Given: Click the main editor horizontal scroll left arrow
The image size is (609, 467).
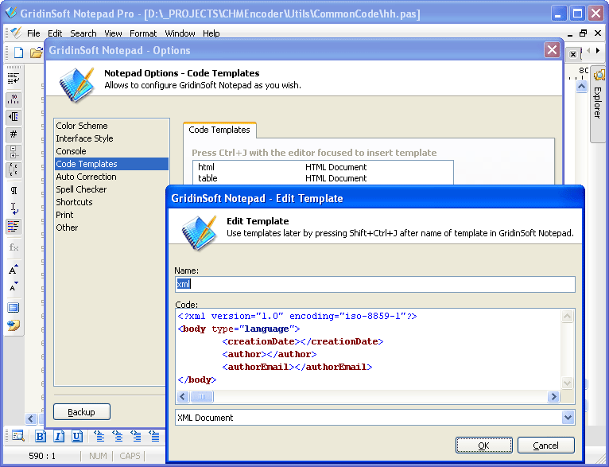Looking at the screenshot, I should [x=31, y=418].
